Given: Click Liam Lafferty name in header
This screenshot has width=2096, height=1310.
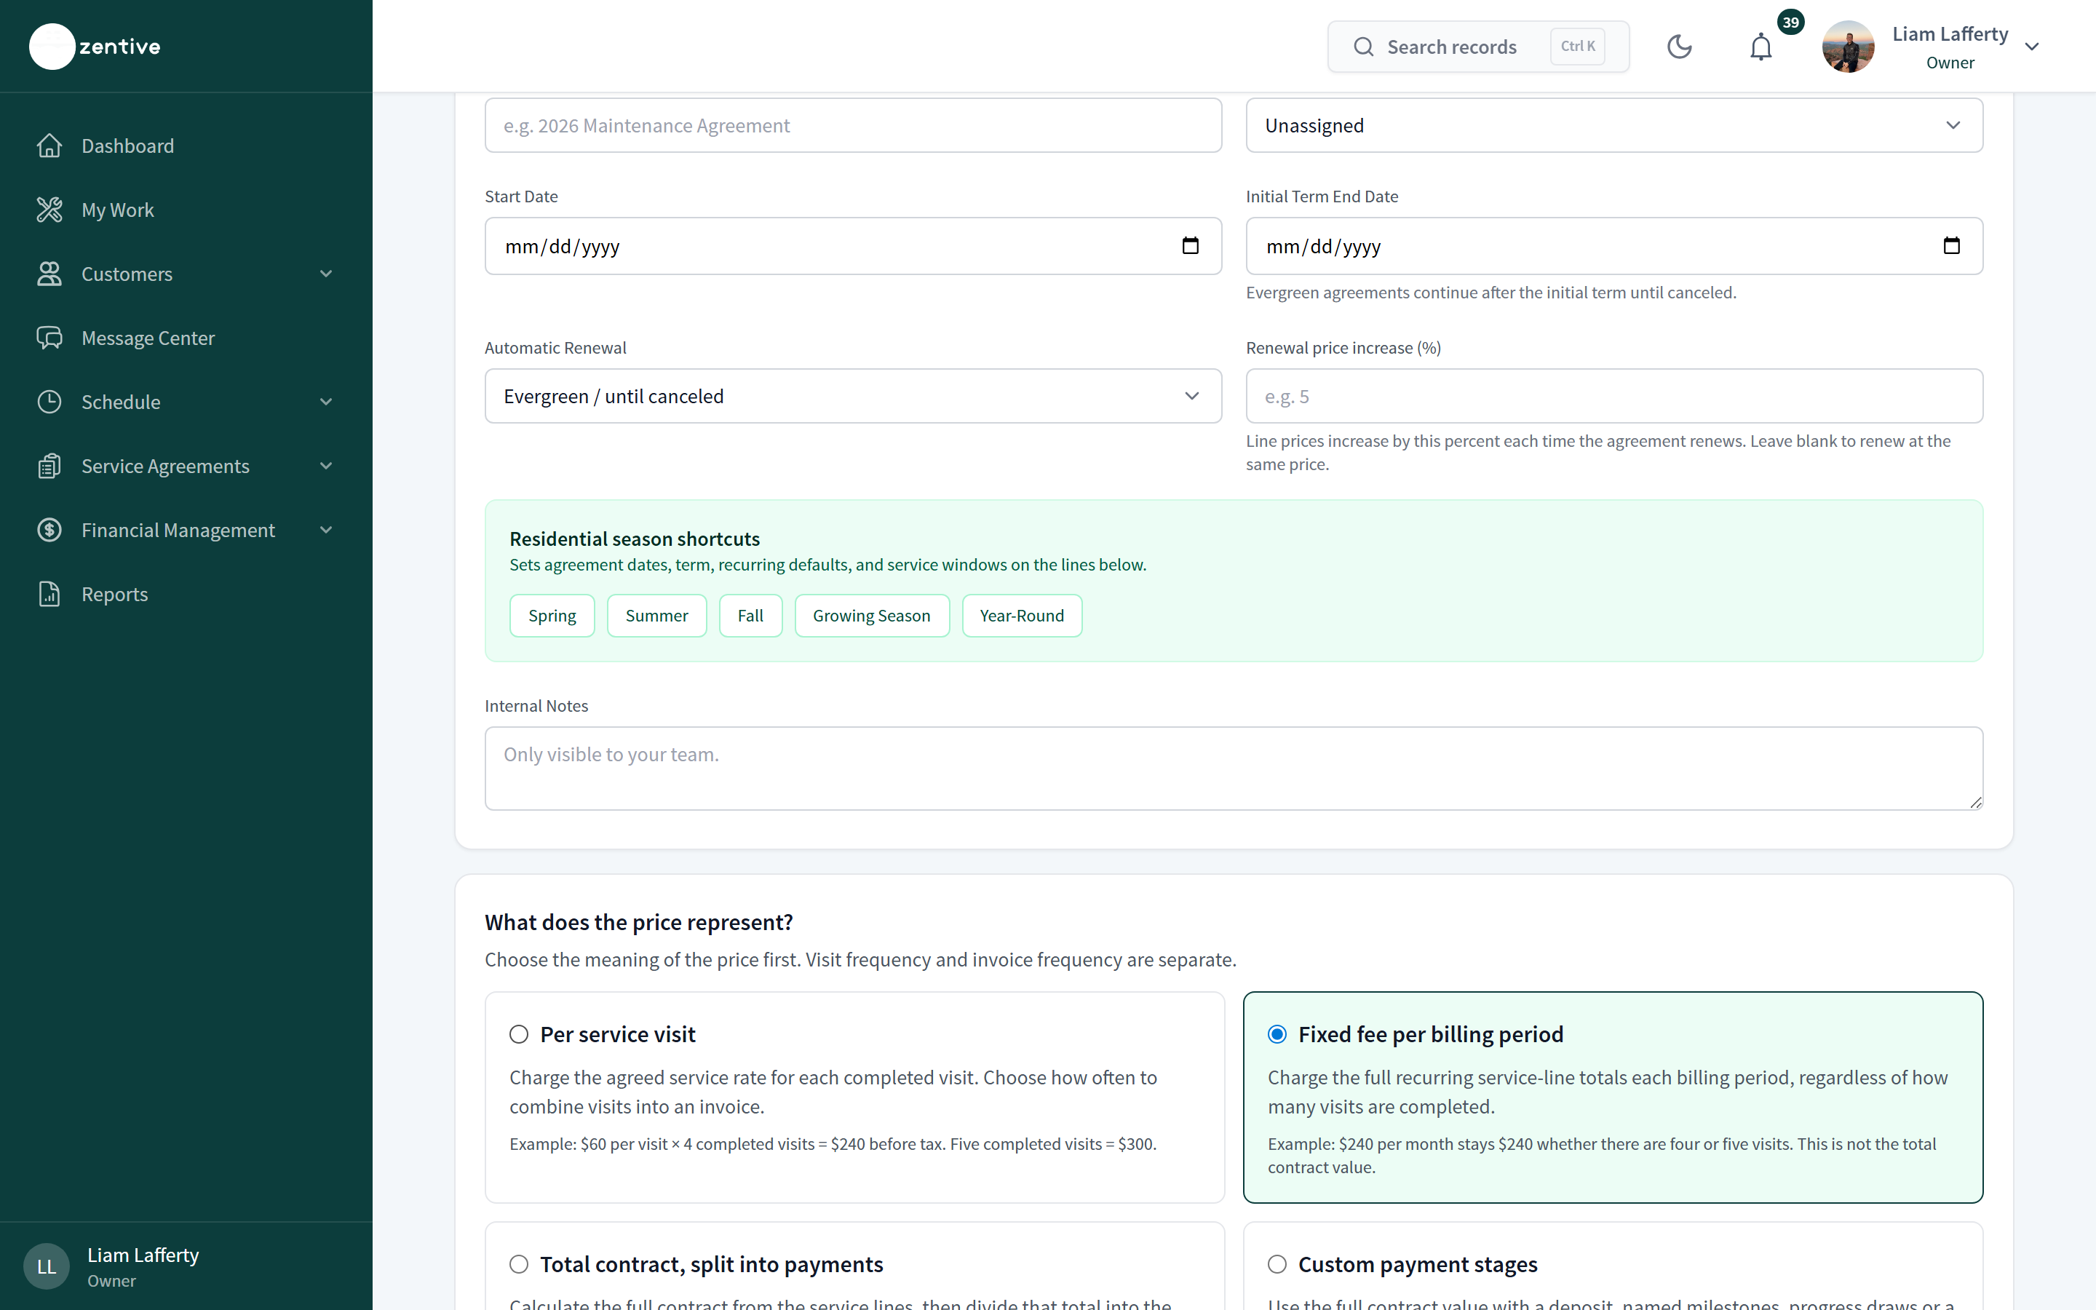Looking at the screenshot, I should pyautogui.click(x=1950, y=33).
